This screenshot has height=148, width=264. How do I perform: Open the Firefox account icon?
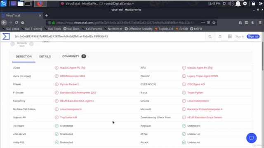click(253, 23)
